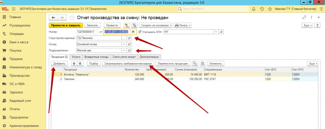Move row up with blue arrow
The width and height of the screenshot is (325, 129).
[x=74, y=64]
